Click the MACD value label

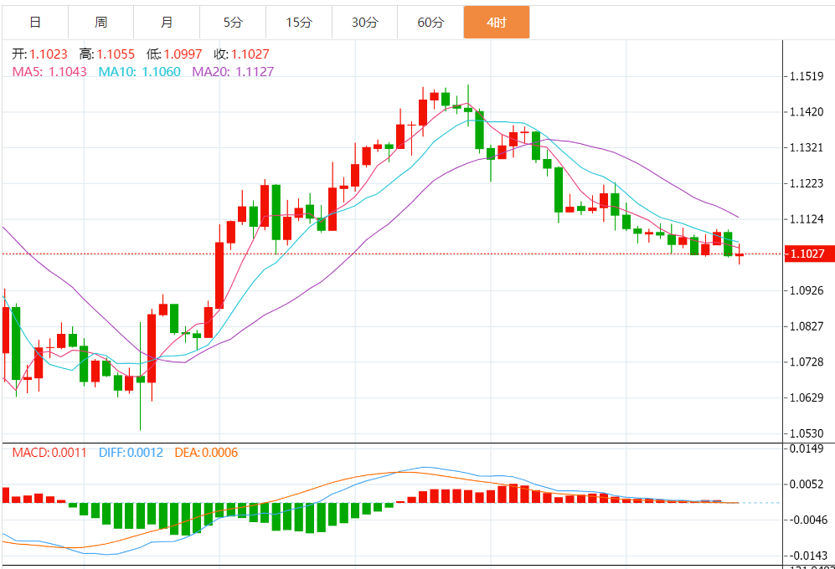click(x=49, y=453)
